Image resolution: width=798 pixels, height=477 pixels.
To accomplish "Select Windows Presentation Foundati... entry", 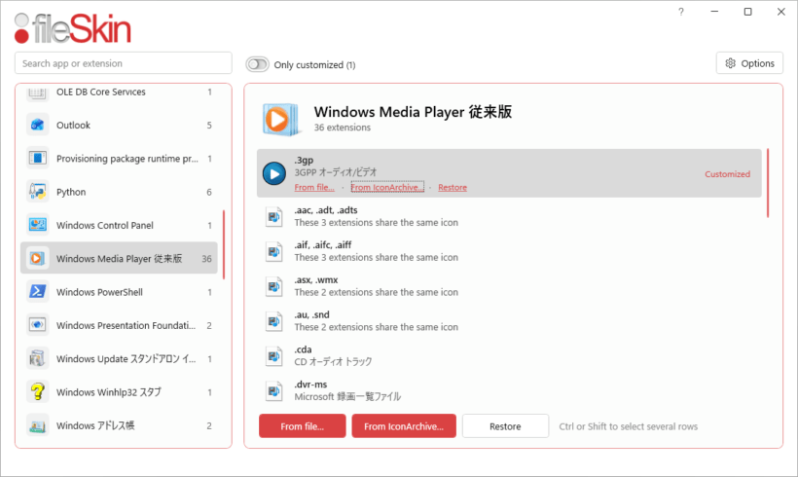I will click(x=119, y=325).
